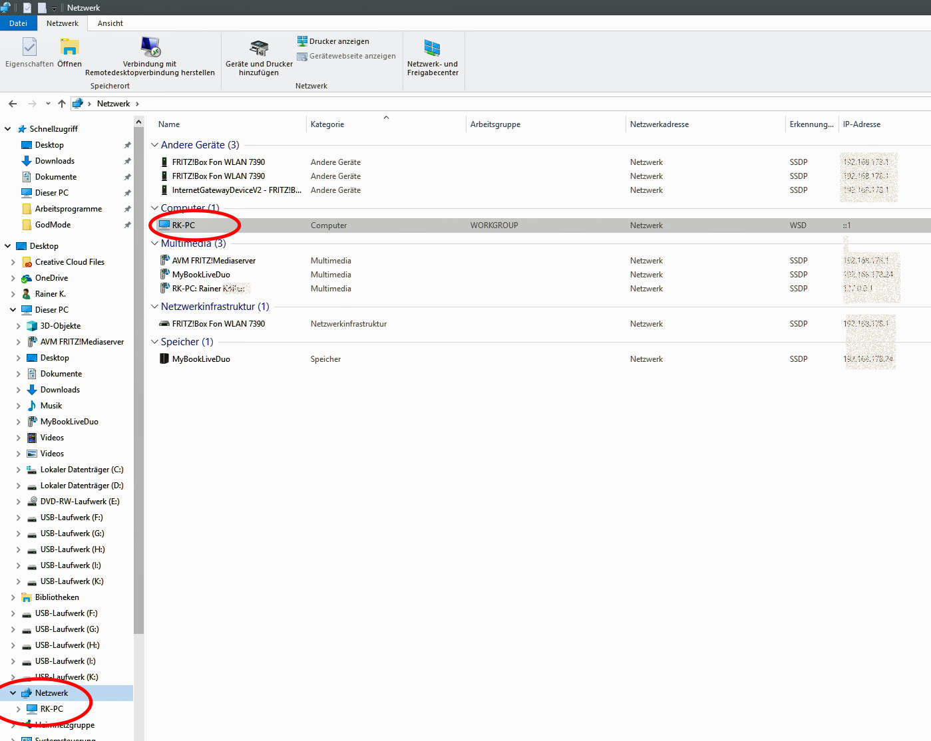Screen dimensions: 931x741
Task: Select Netzwerk in the sidebar tree
Action: [51, 693]
